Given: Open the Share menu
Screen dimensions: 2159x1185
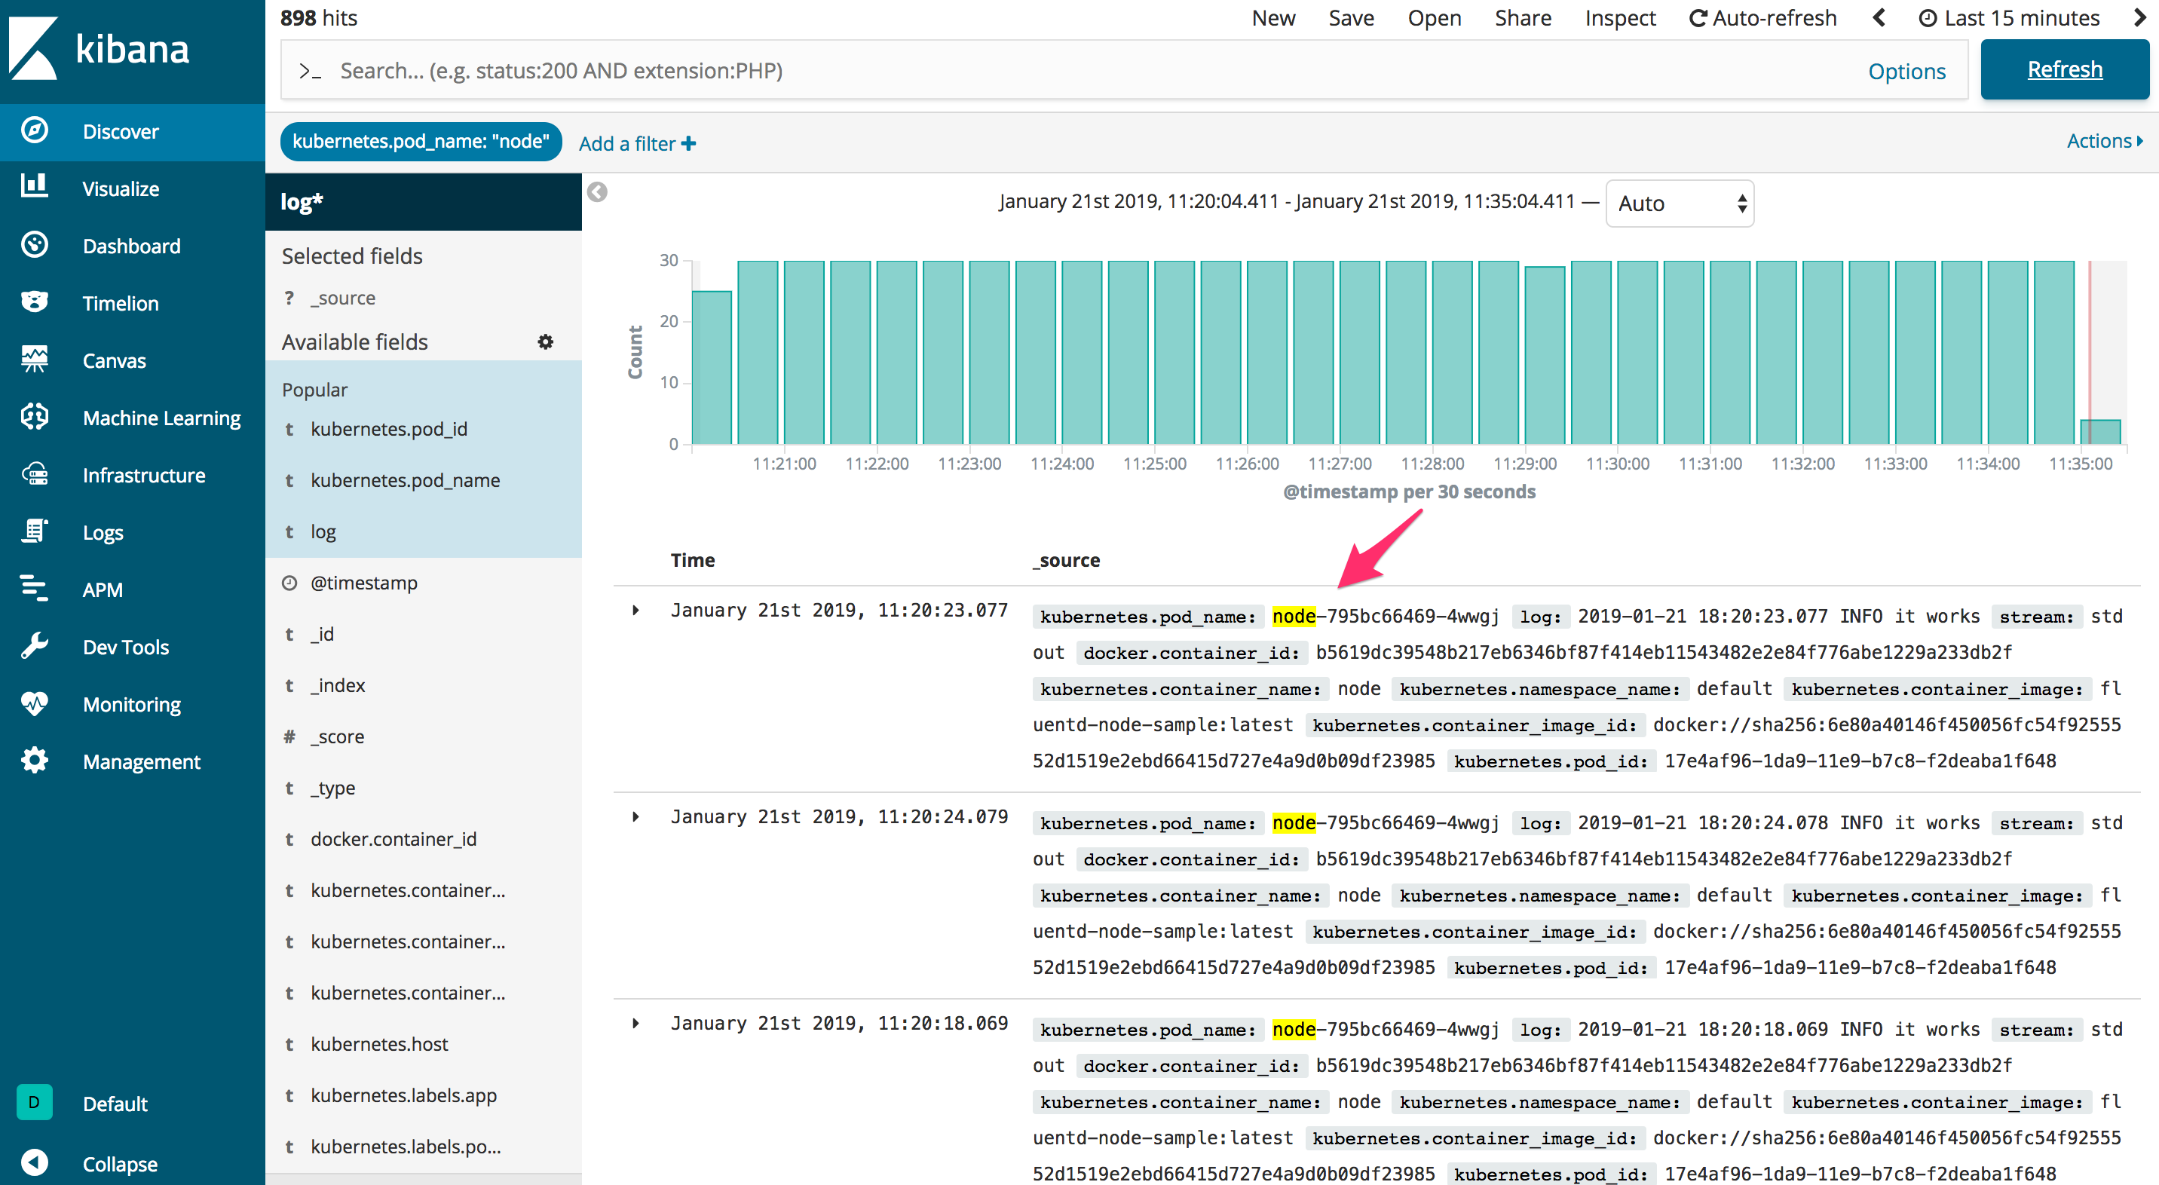Looking at the screenshot, I should (x=1522, y=17).
